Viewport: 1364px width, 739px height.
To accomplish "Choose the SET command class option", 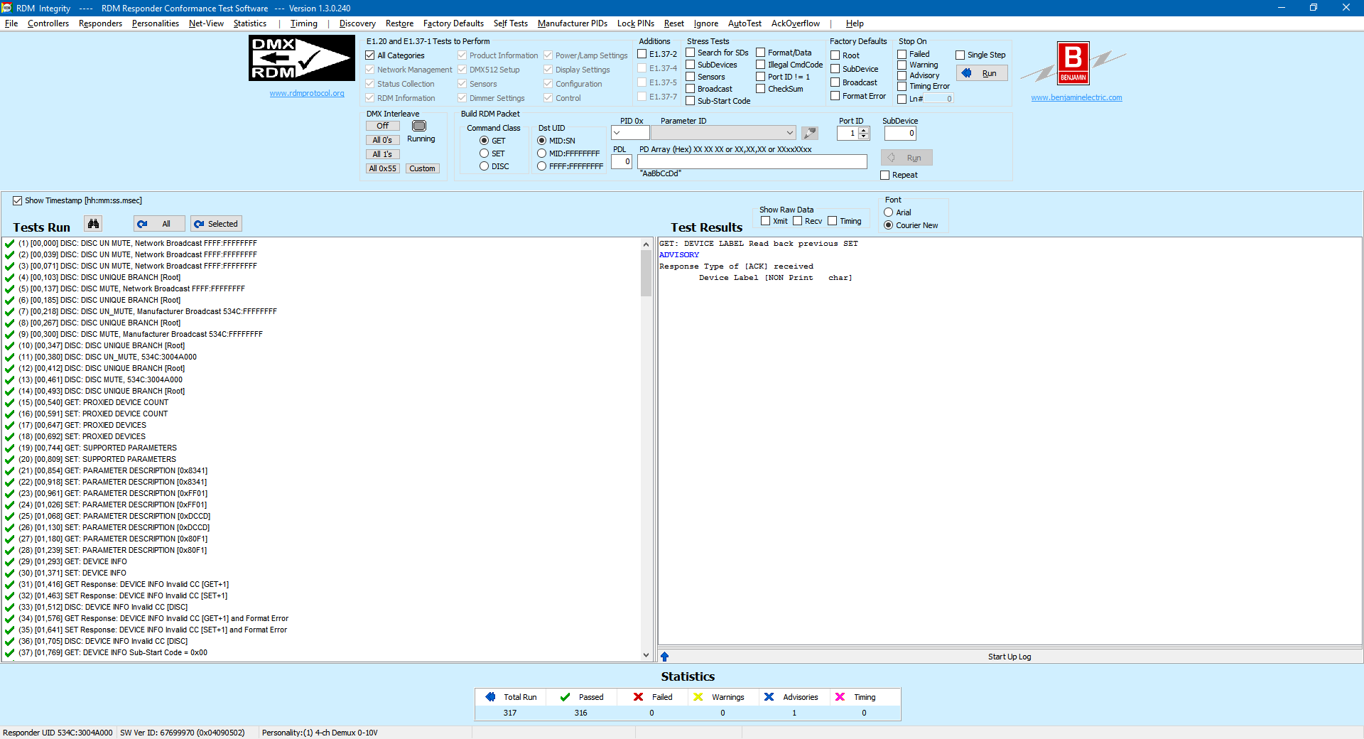I will pos(484,153).
